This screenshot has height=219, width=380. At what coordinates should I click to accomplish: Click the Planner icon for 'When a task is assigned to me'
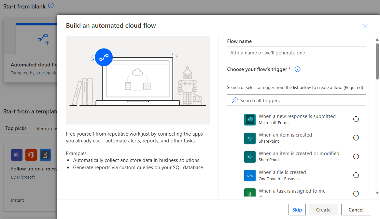[250, 193]
